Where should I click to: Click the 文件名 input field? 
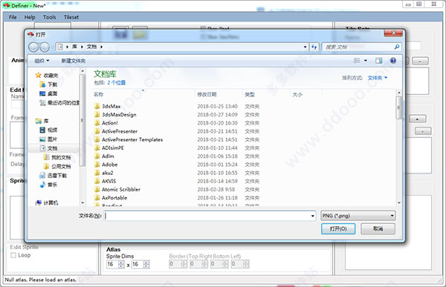point(207,216)
